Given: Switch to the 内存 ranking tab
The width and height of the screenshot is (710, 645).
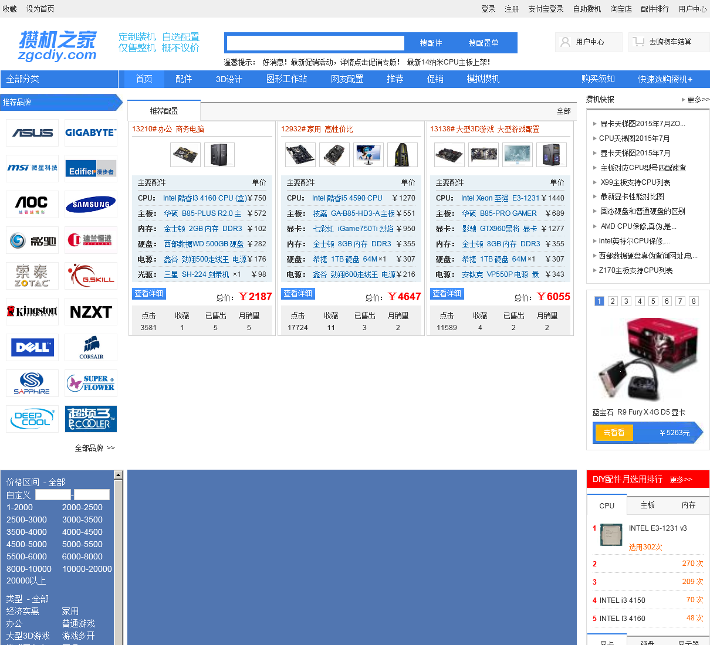Looking at the screenshot, I should tap(689, 505).
